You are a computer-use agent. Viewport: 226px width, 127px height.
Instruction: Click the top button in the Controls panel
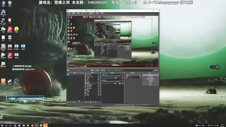tap(150, 75)
